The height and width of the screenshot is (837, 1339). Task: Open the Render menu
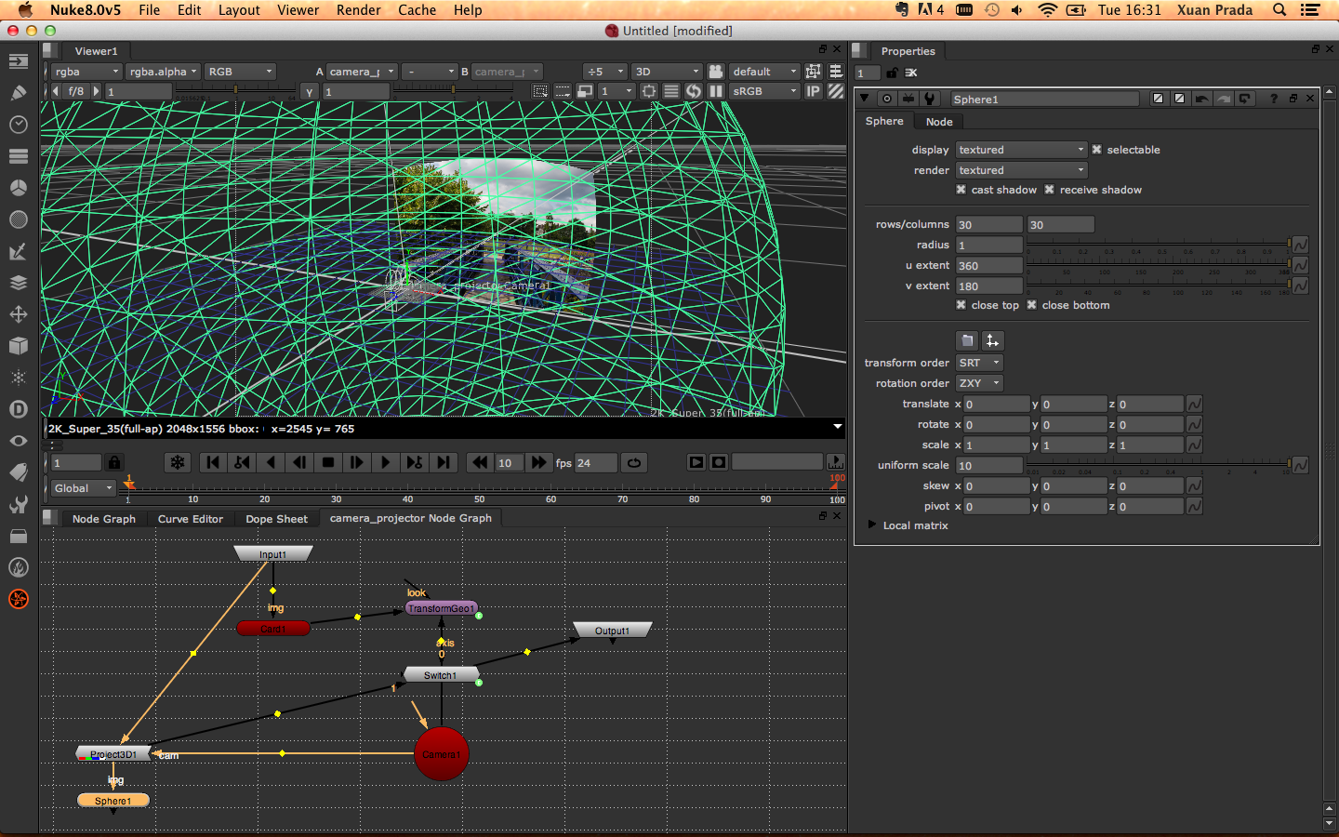[x=358, y=10]
